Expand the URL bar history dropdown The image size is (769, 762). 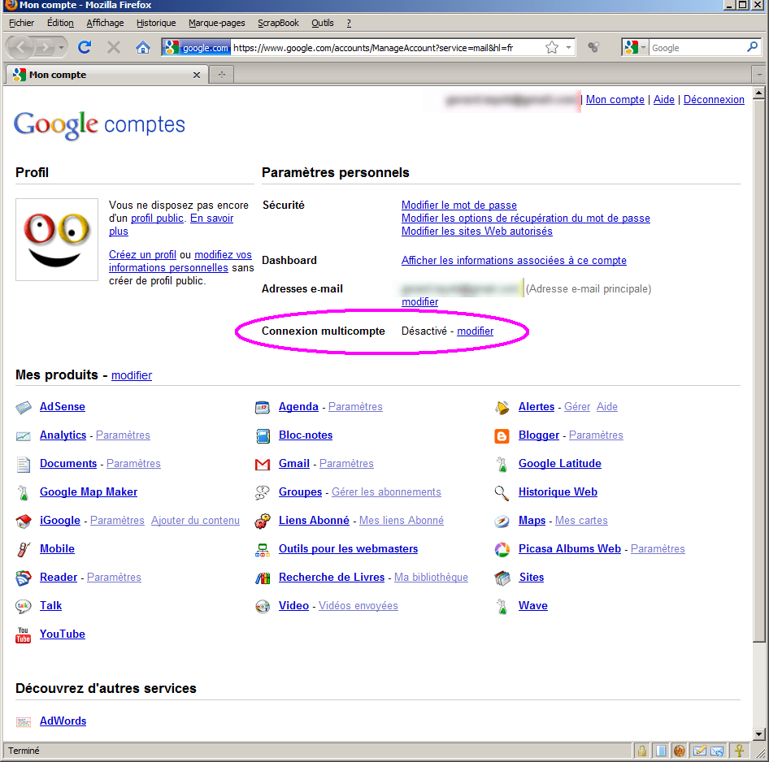(x=568, y=48)
